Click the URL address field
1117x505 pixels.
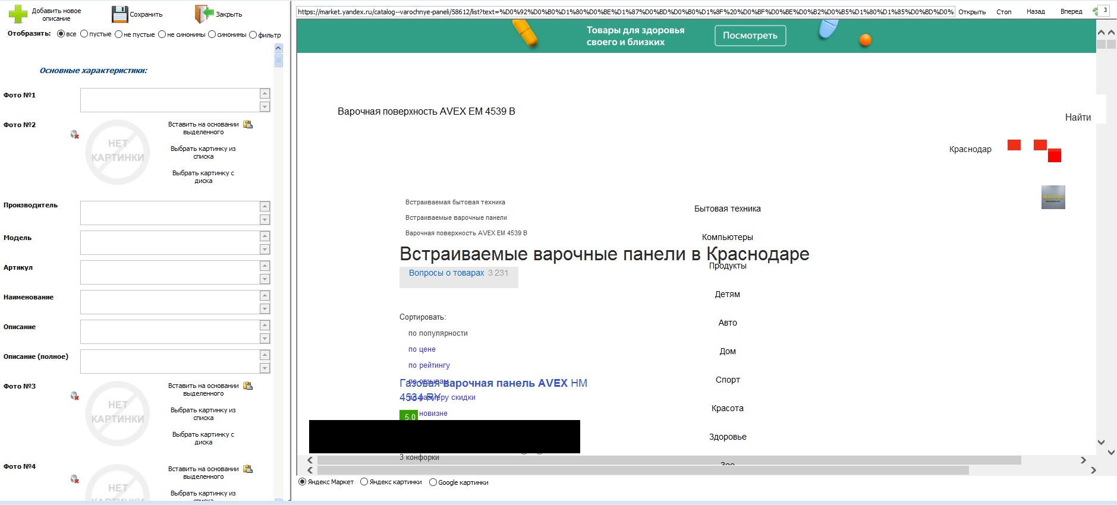pyautogui.click(x=625, y=11)
